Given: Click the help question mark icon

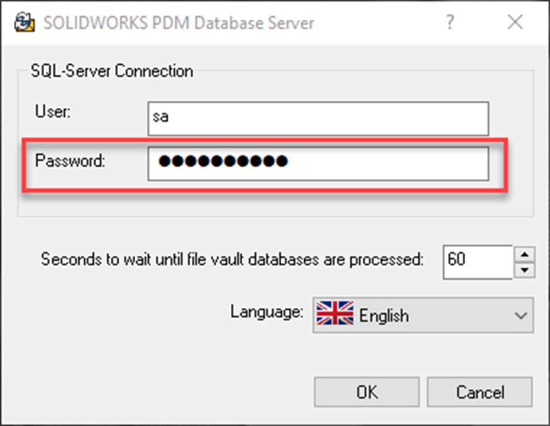Looking at the screenshot, I should coord(450,22).
